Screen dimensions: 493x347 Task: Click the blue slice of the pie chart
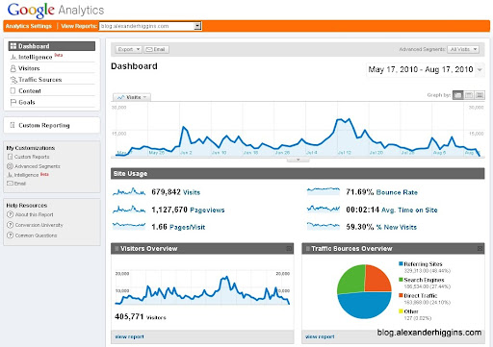[364, 307]
